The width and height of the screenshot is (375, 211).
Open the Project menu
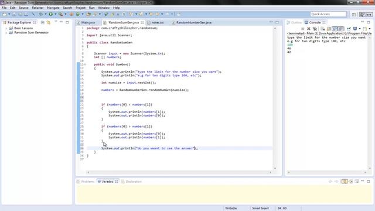tap(80, 8)
